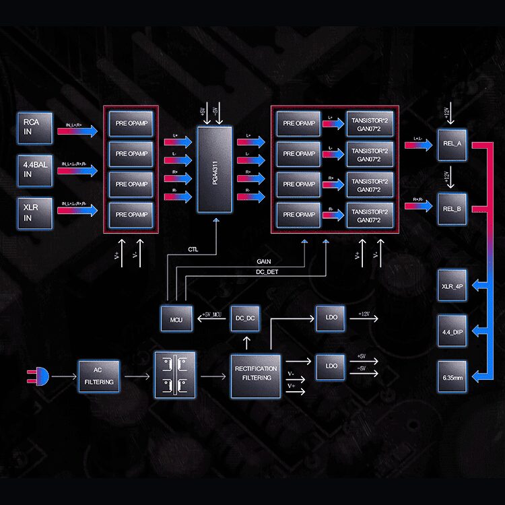Image resolution: width=505 pixels, height=505 pixels.
Task: Click the -5V label at the LDO output
Action: [x=362, y=368]
